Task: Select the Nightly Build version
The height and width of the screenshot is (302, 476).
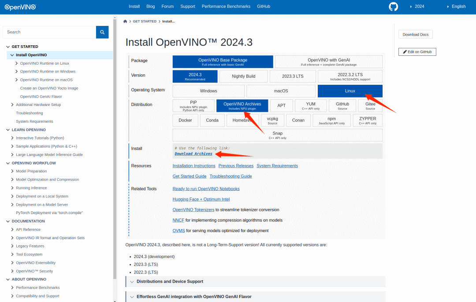Action: [243, 76]
